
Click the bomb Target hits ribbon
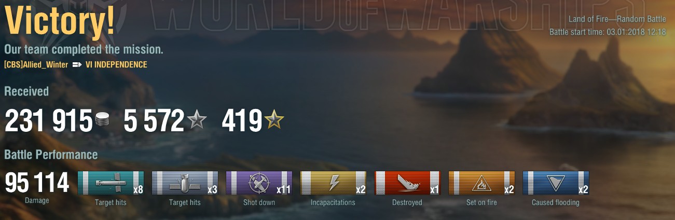coord(185,183)
